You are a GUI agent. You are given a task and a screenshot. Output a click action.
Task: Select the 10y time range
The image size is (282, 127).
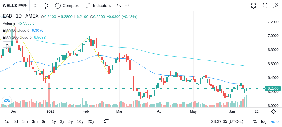80,122
